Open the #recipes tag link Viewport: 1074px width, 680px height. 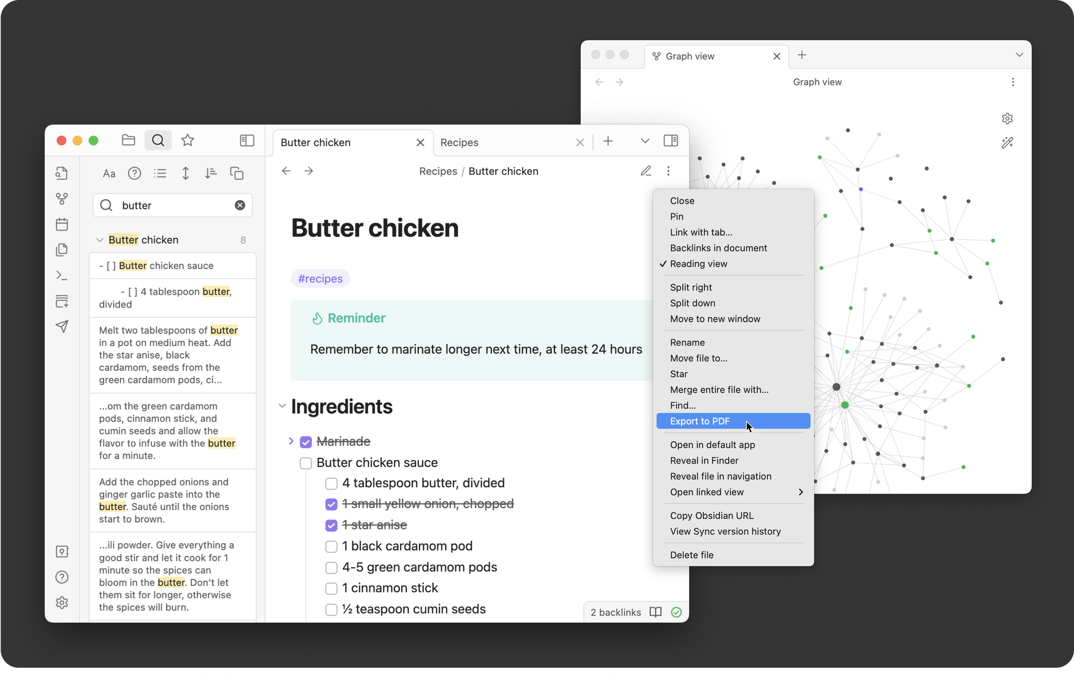320,278
